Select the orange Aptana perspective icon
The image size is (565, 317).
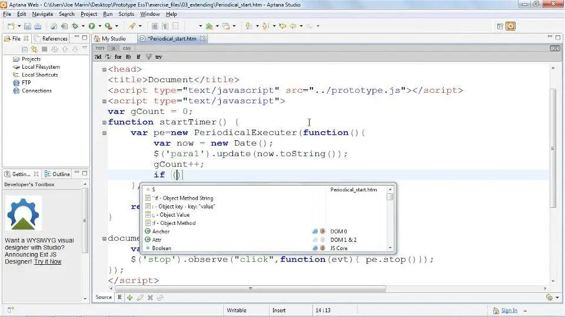[x=511, y=26]
